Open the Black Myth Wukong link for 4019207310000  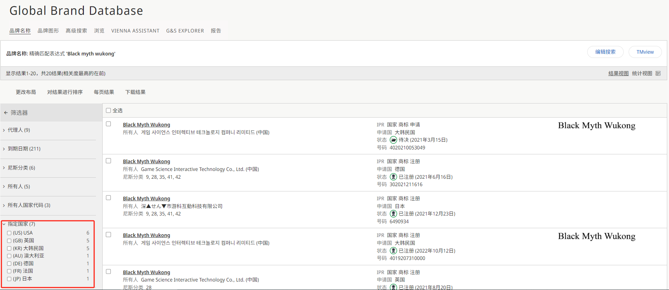[x=147, y=235]
